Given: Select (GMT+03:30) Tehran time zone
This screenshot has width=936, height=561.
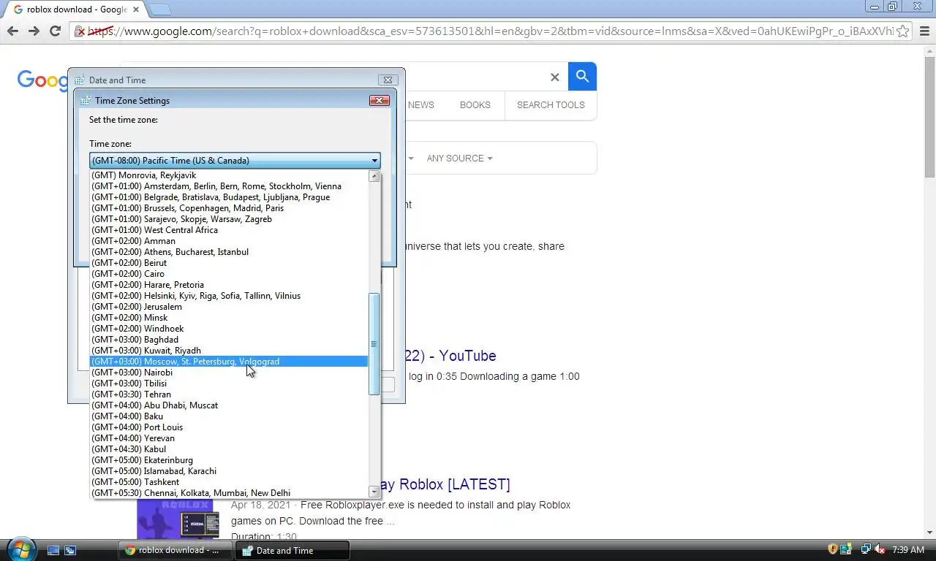Looking at the screenshot, I should tap(229, 394).
